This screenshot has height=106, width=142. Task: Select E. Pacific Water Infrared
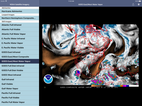coord(20,39)
